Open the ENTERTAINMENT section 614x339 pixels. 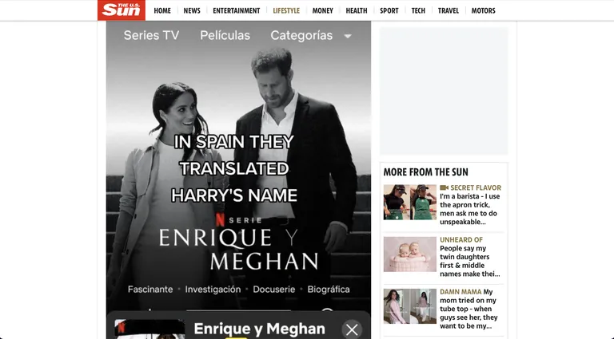click(x=236, y=10)
